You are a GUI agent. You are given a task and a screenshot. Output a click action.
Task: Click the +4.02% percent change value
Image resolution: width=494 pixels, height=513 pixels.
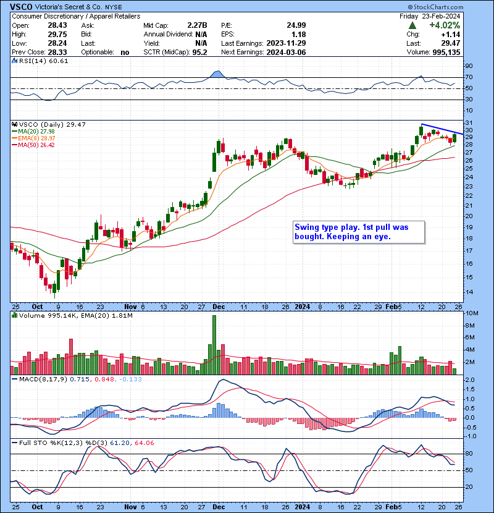click(x=445, y=25)
